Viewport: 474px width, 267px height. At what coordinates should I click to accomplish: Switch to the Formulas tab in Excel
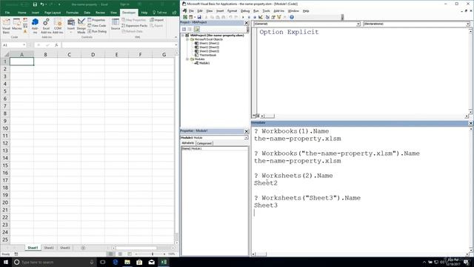[x=73, y=13]
